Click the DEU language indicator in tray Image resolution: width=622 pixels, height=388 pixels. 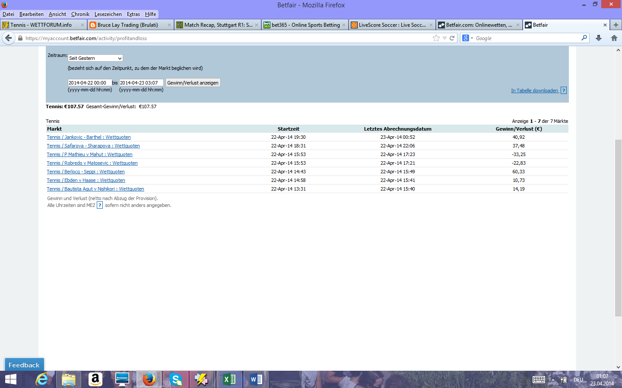(x=578, y=380)
